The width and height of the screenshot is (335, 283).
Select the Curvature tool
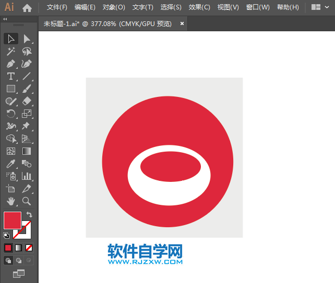click(x=27, y=64)
